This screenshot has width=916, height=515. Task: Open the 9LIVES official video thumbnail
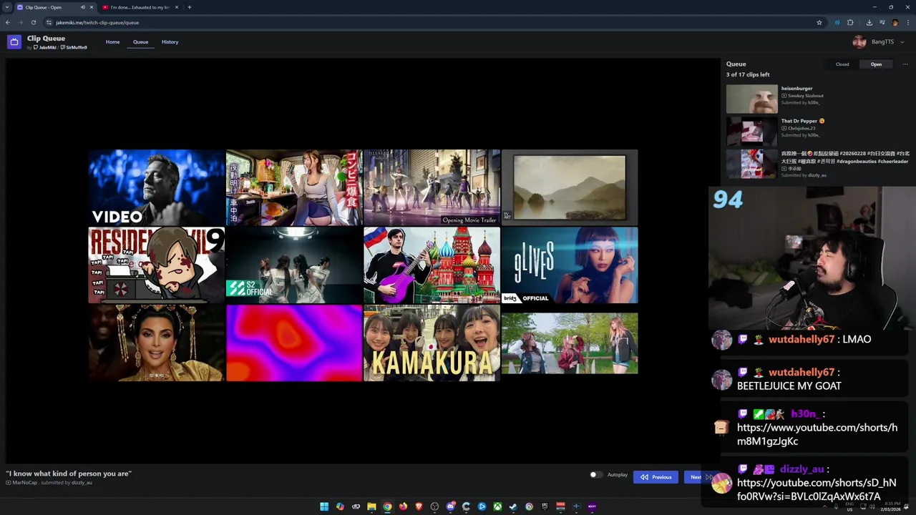[x=570, y=265]
